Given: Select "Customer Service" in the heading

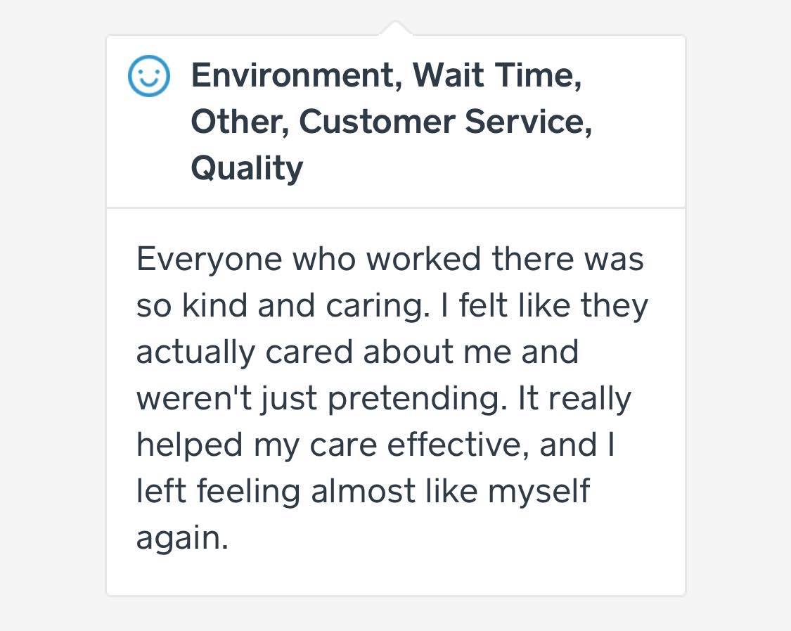Looking at the screenshot, I should (445, 122).
